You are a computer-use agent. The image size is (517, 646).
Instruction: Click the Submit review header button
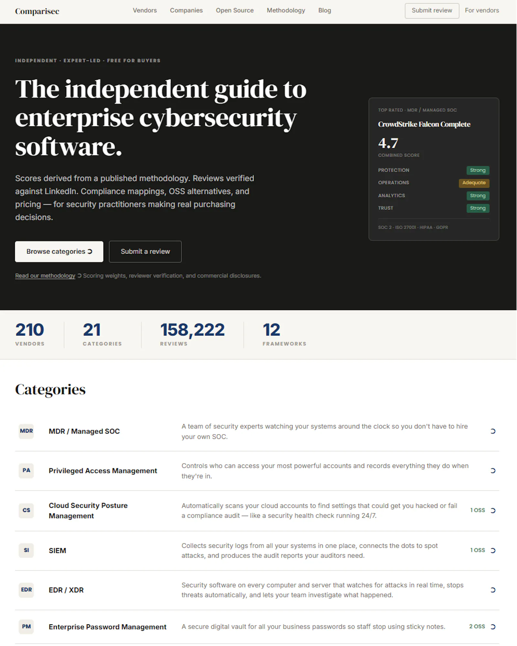pyautogui.click(x=432, y=11)
